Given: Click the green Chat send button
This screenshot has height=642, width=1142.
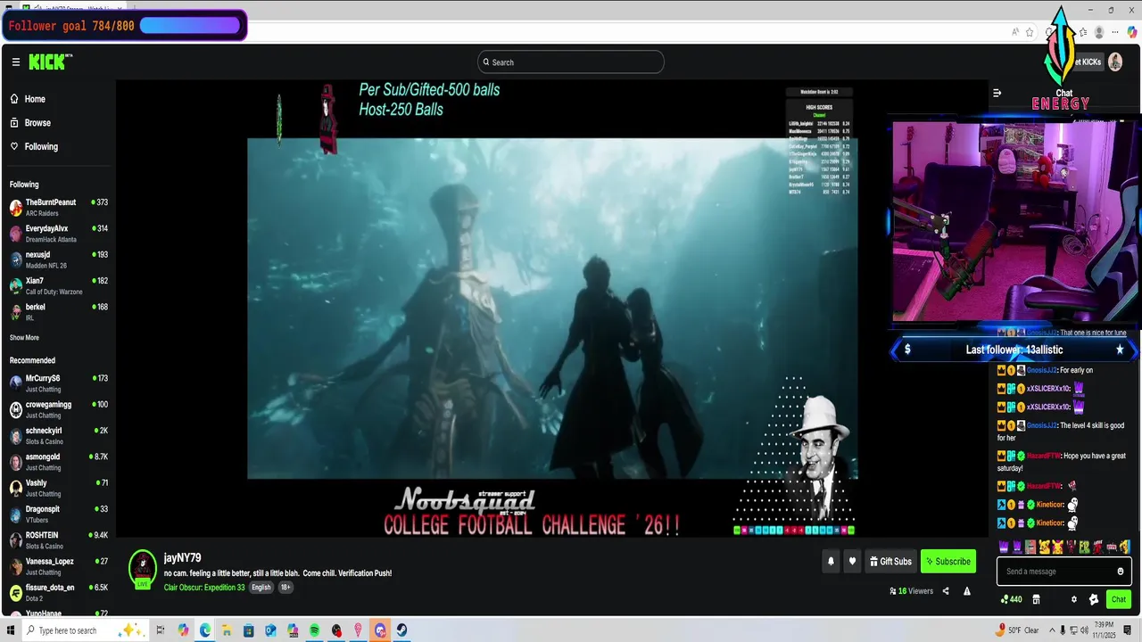Looking at the screenshot, I should click(x=1119, y=599).
